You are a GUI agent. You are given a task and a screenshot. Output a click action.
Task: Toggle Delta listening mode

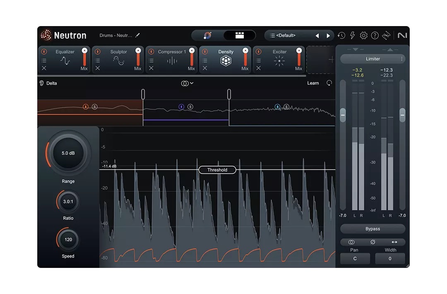(x=48, y=83)
